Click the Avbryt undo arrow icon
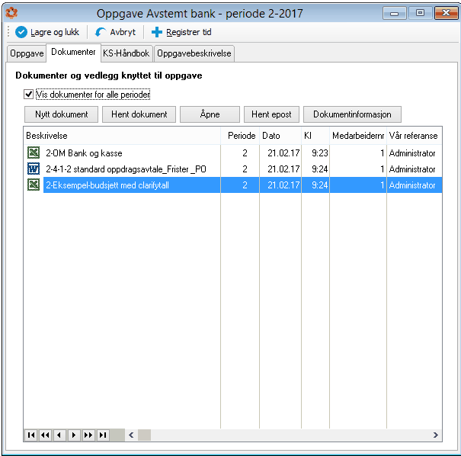This screenshot has width=461, height=456. pyautogui.click(x=101, y=32)
